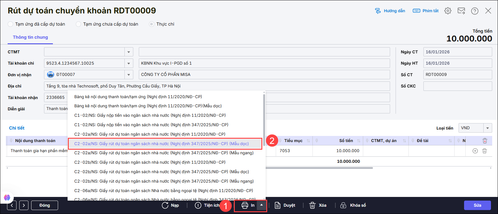Image resolution: width=498 pixels, height=214 pixels.
Task: Open the help question mark icon
Action: [x=474, y=11]
